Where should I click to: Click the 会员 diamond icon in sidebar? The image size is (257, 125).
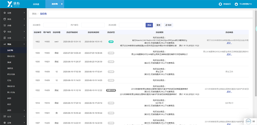(x=5, y=31)
